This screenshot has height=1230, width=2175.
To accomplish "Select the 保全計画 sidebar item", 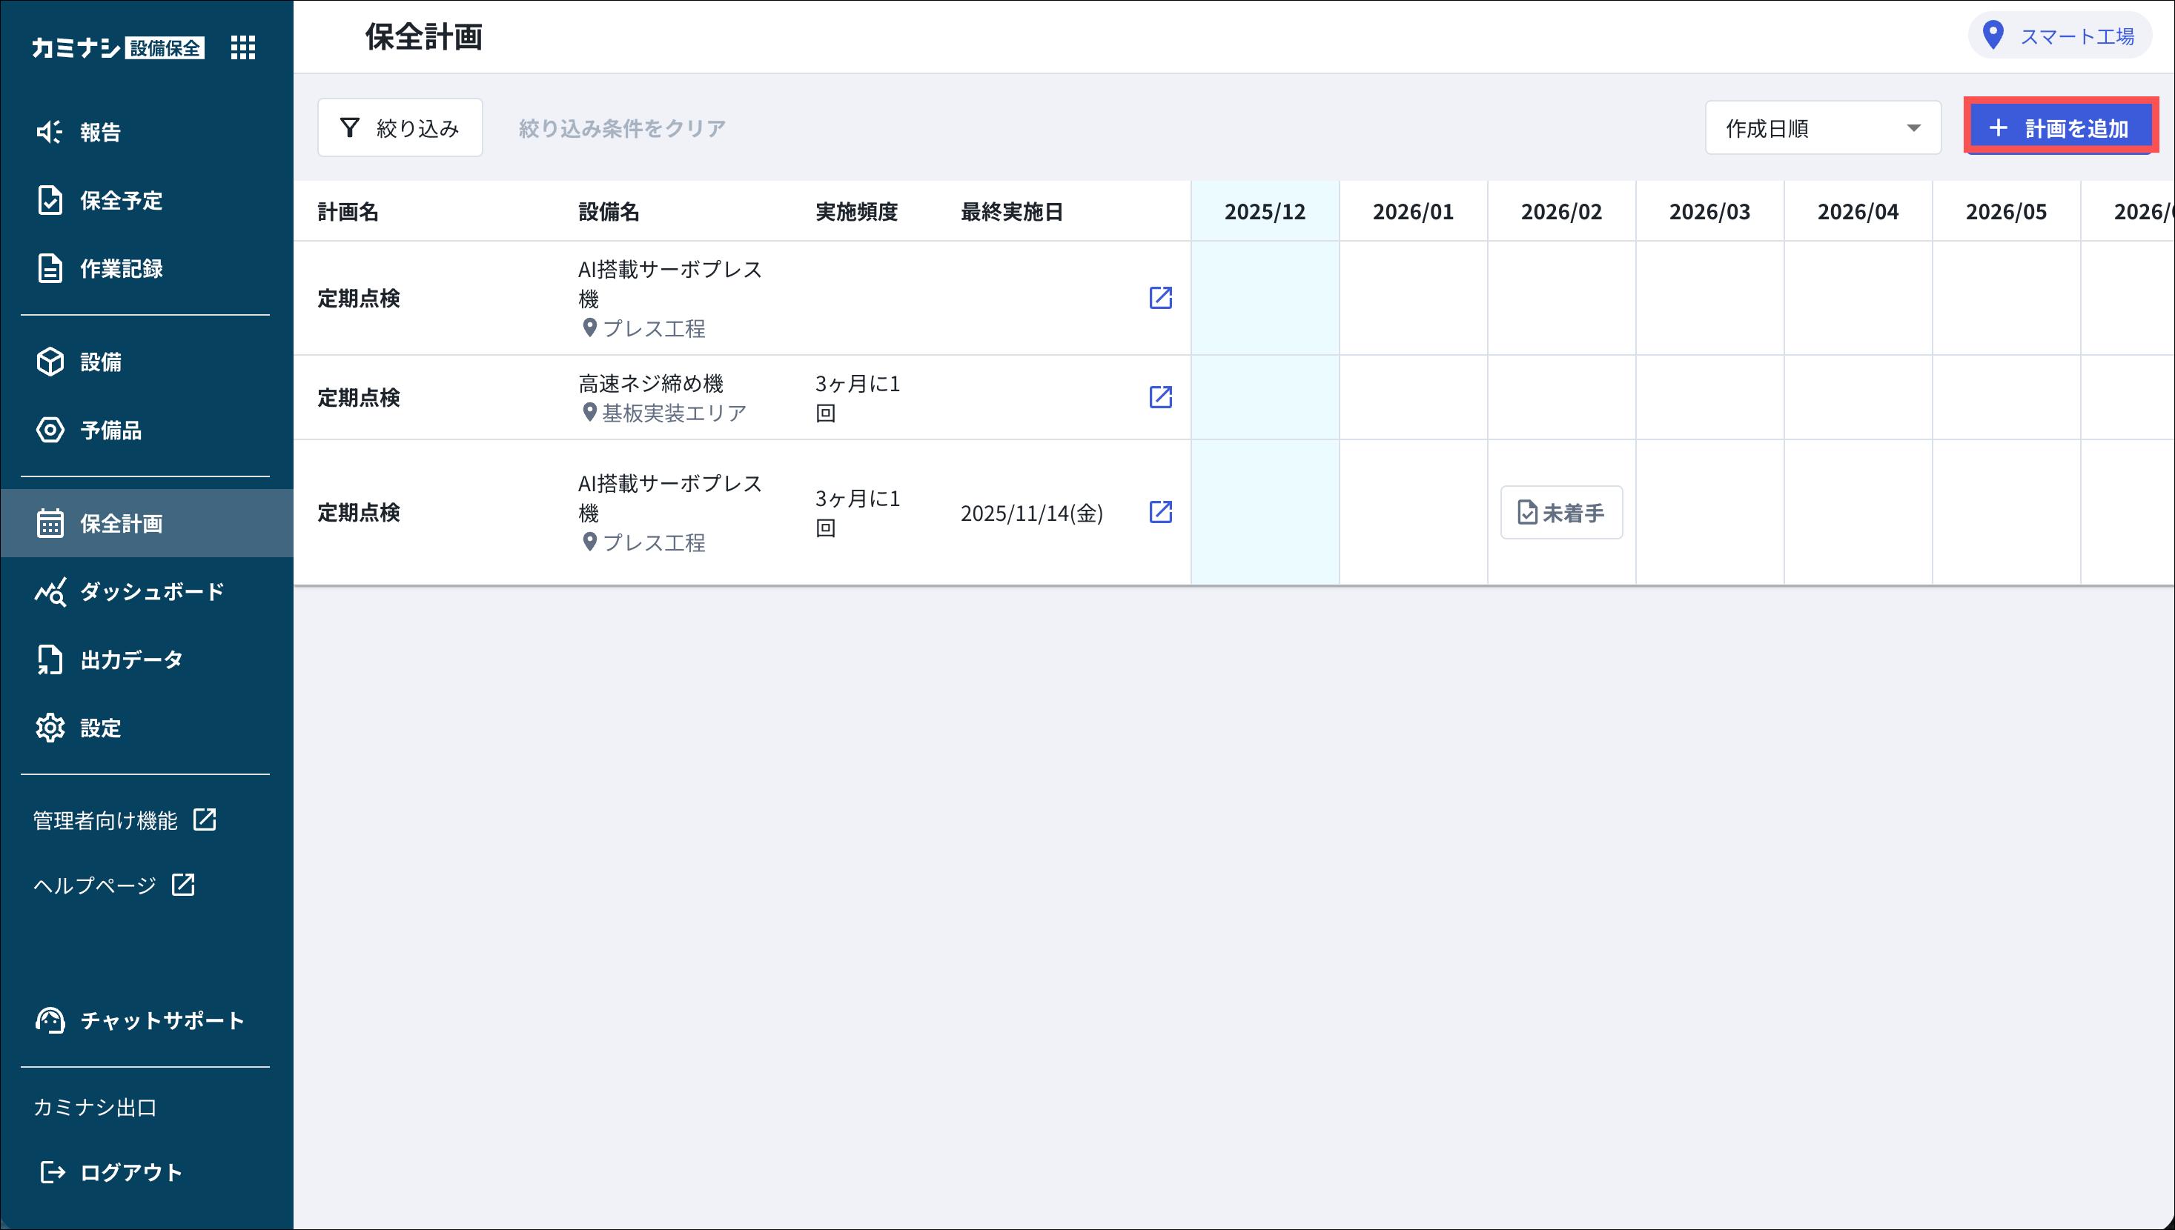I will [x=121, y=524].
